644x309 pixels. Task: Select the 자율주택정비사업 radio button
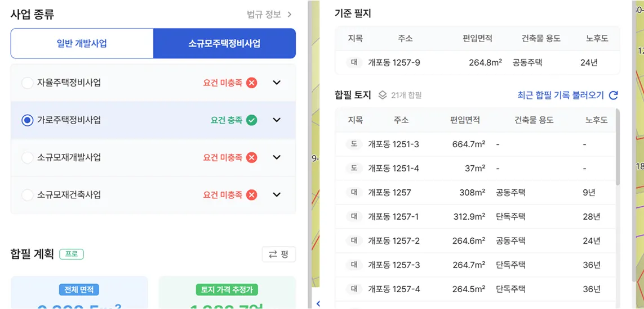click(x=27, y=83)
